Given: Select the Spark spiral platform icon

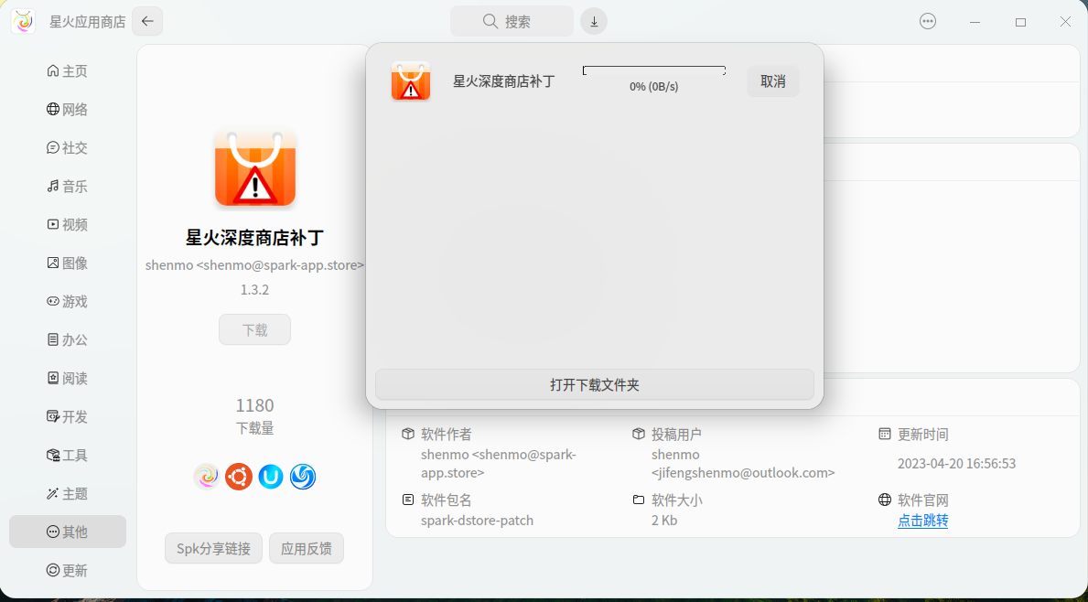Looking at the screenshot, I should coord(207,477).
